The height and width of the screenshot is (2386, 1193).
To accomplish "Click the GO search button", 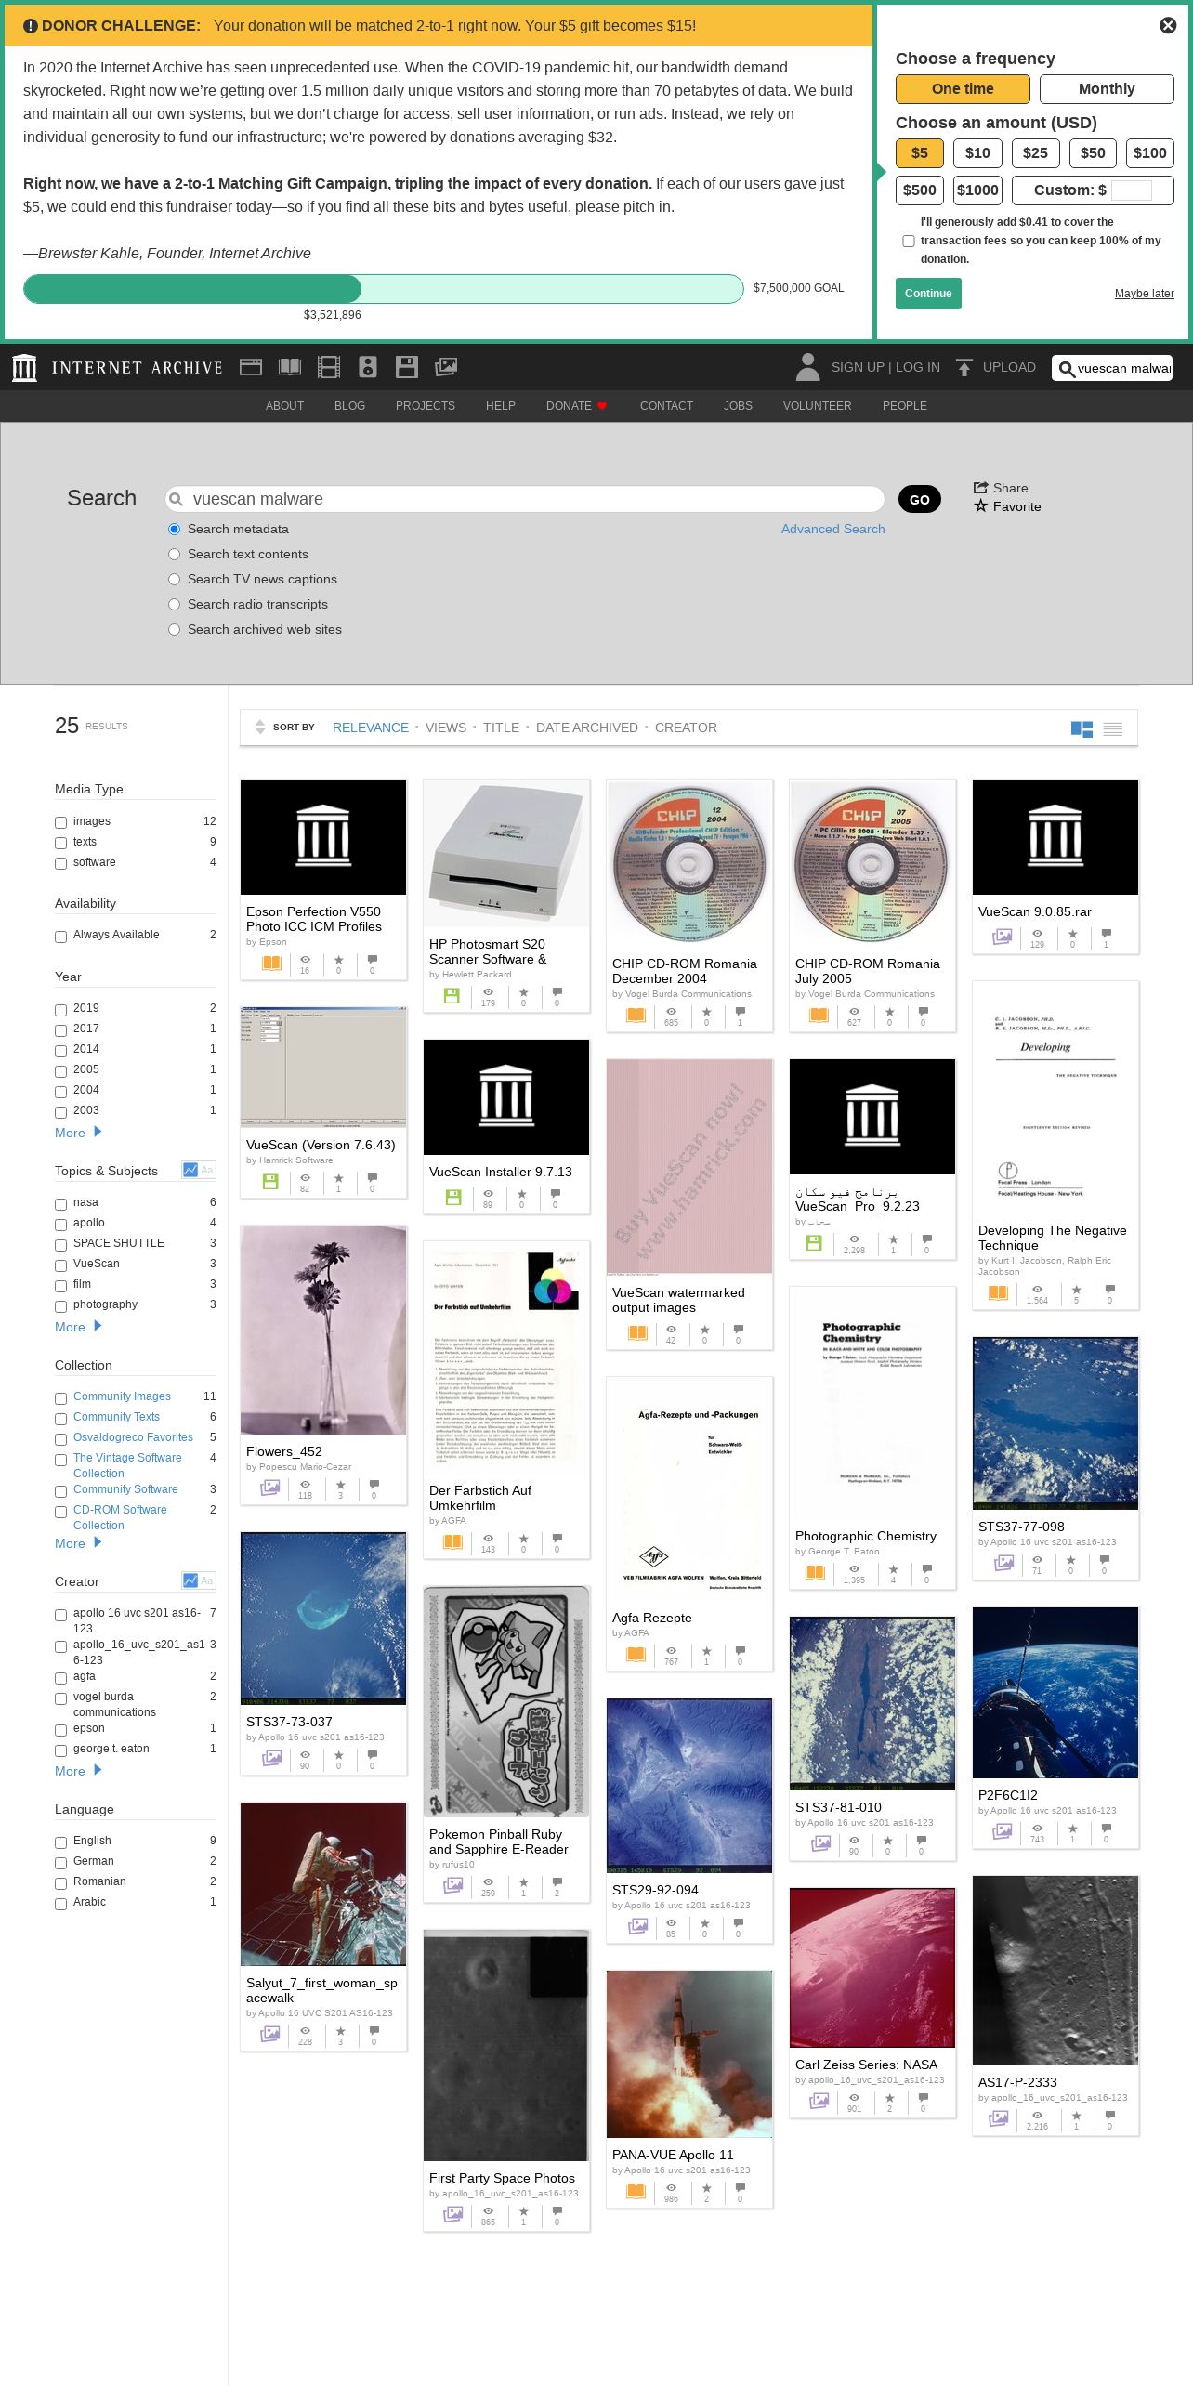I will coord(920,499).
